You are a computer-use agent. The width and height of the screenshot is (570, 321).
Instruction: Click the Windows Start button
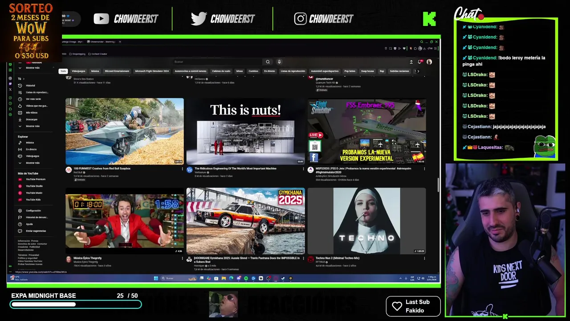156,278
